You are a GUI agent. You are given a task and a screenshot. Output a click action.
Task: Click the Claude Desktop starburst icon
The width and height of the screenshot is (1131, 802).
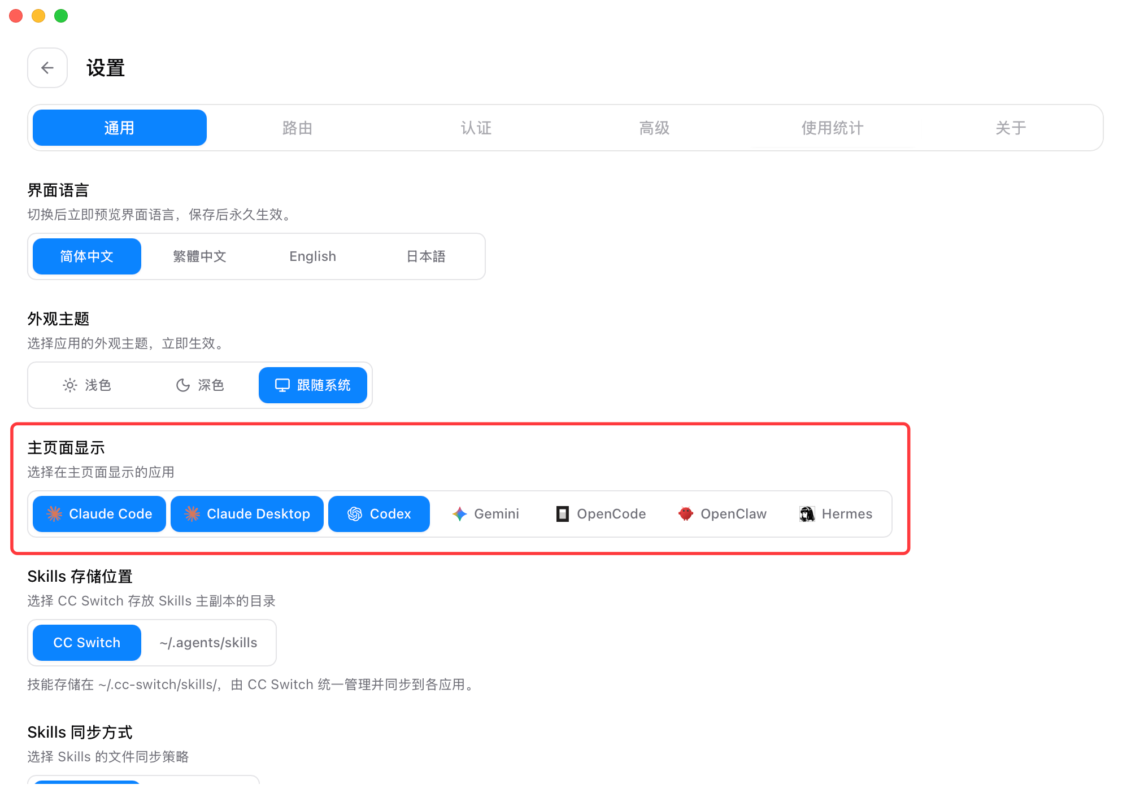point(192,514)
